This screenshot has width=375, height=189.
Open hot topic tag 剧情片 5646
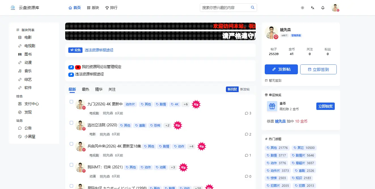point(303,155)
